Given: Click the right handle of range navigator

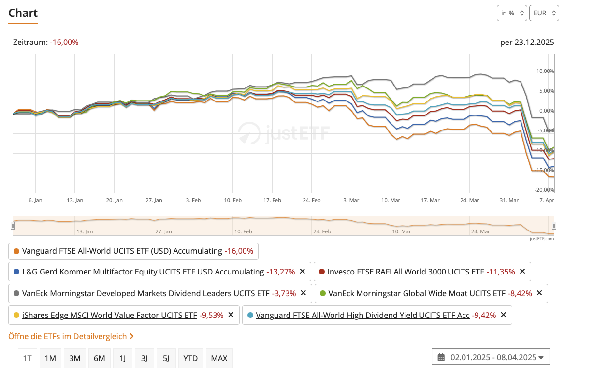Looking at the screenshot, I should tap(554, 225).
